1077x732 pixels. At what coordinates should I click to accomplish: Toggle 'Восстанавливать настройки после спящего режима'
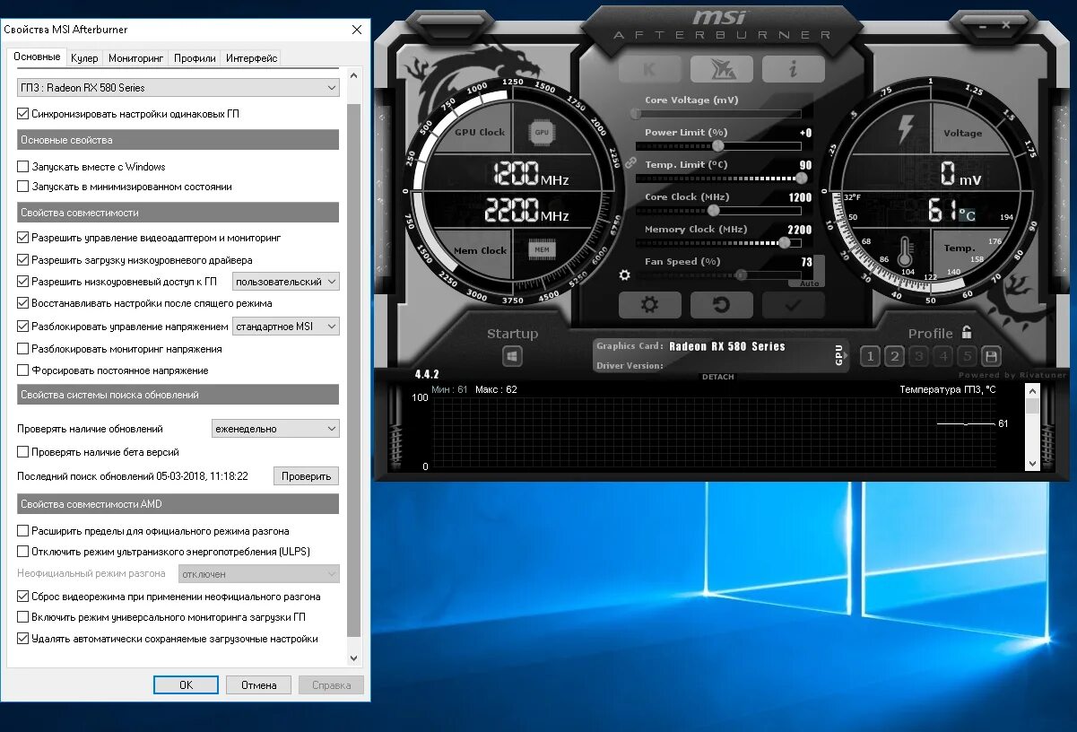[23, 303]
